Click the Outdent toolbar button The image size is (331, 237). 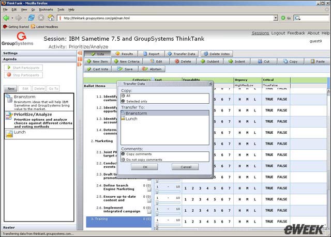point(210,61)
